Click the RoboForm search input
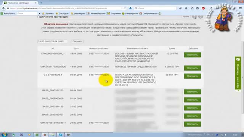The image size is (244, 137). click(27, 14)
